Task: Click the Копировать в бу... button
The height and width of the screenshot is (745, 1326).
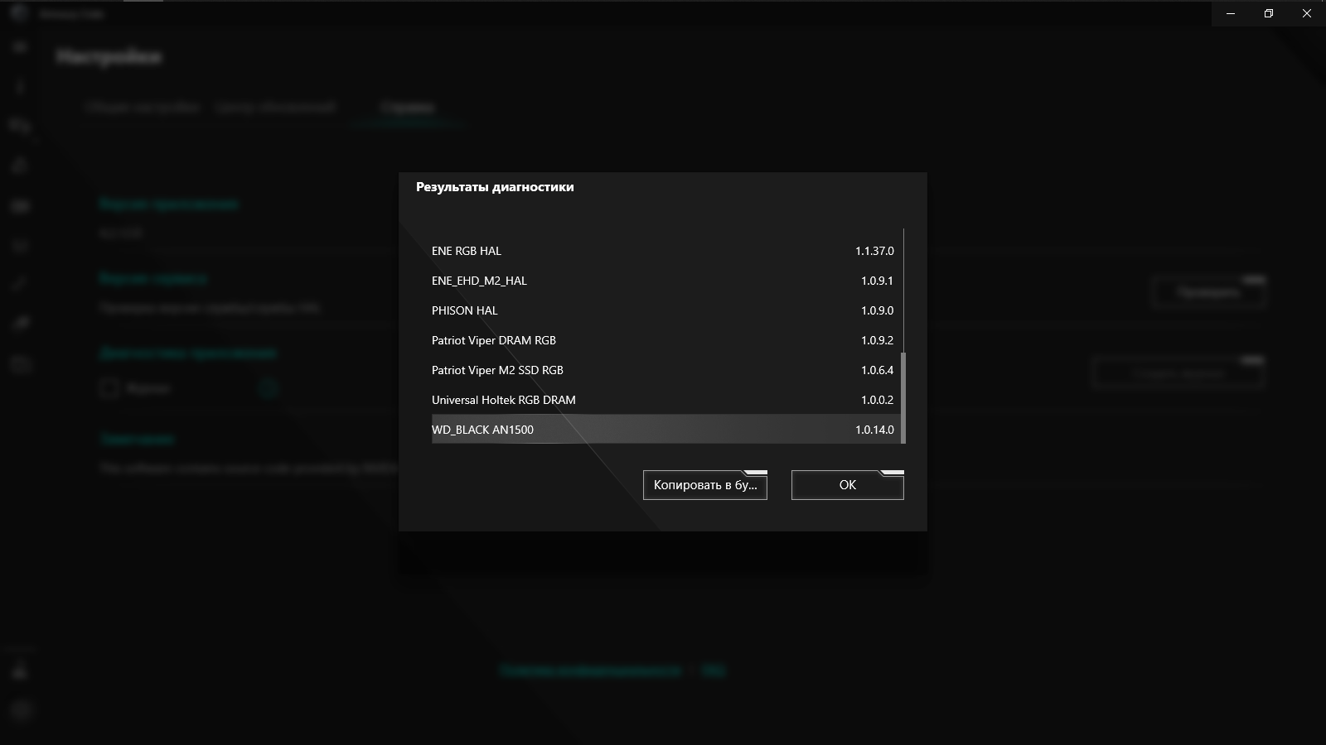Action: click(705, 485)
